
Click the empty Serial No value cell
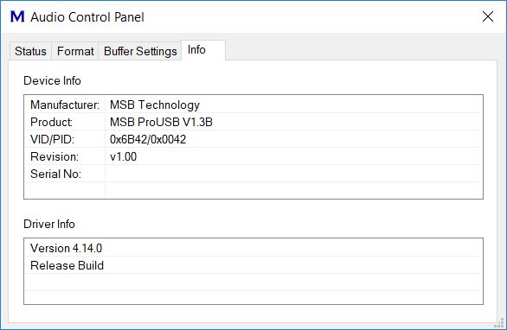(x=293, y=174)
